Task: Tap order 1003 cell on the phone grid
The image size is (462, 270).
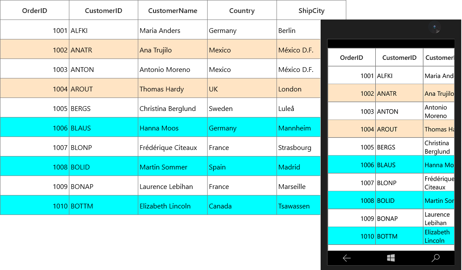Action: pos(351,111)
